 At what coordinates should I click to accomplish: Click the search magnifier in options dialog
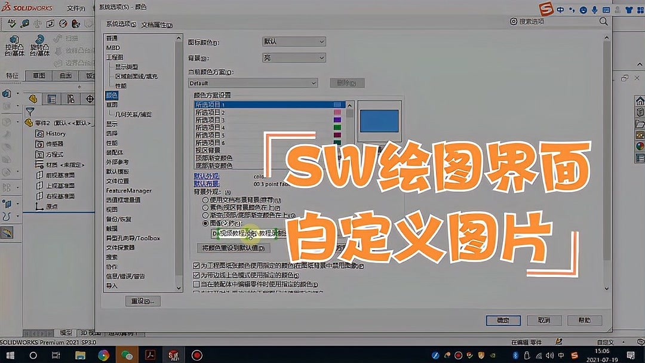pos(603,21)
